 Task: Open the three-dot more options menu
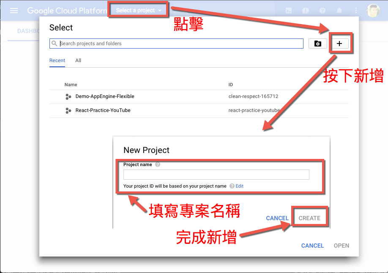(x=356, y=11)
